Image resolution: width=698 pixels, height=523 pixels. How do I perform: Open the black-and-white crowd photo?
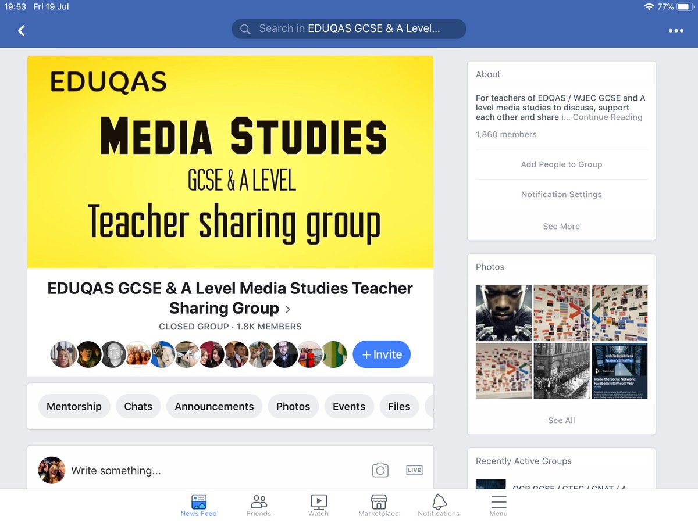click(561, 371)
